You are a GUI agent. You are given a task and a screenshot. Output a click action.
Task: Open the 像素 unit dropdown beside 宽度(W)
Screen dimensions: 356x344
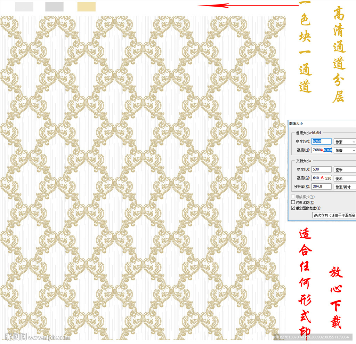tap(345, 142)
